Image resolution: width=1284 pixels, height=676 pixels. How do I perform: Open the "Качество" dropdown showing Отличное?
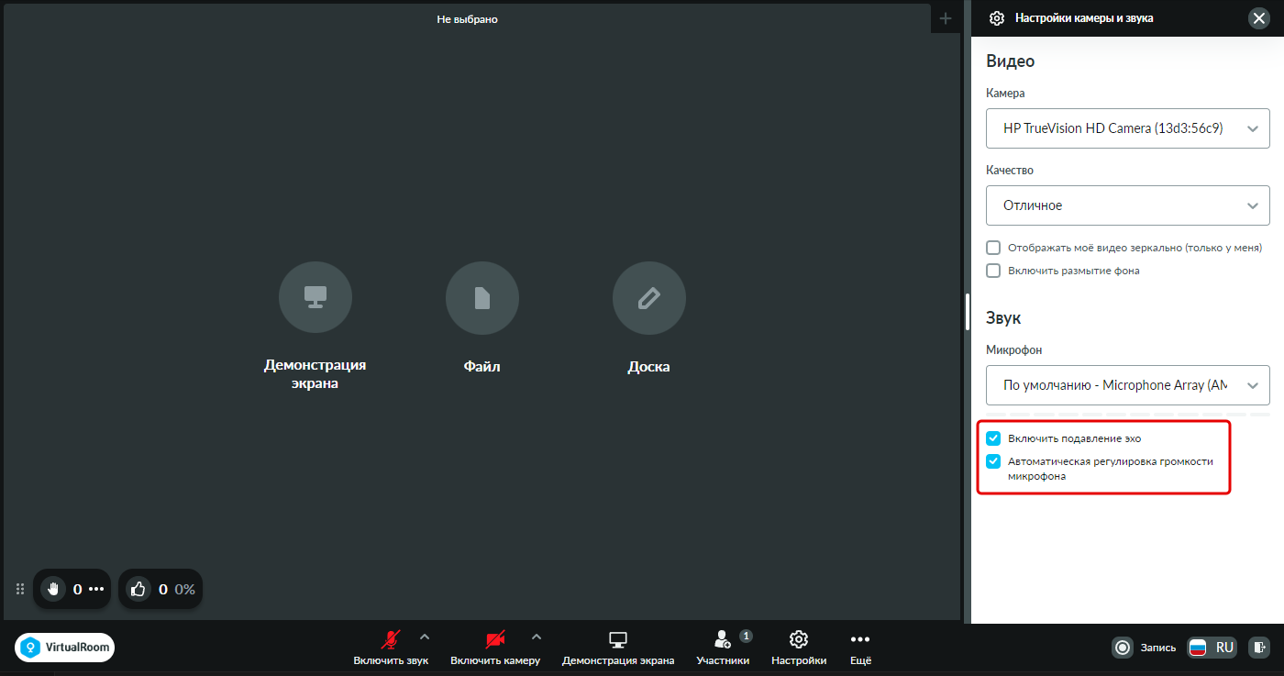tap(1128, 205)
